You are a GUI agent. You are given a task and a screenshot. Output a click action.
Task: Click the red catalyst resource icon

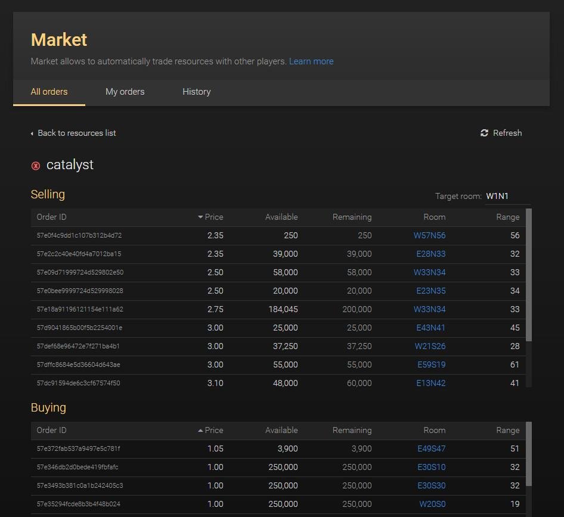coord(36,166)
